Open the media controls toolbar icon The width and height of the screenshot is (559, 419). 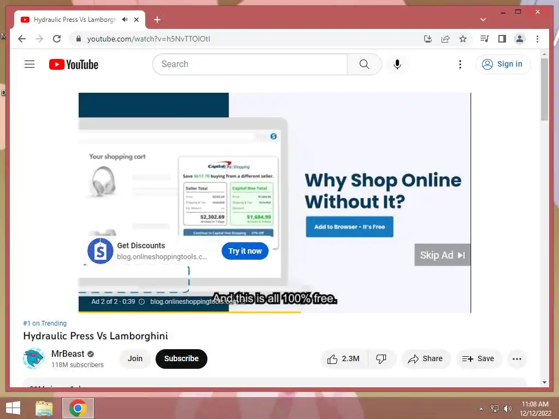coord(485,39)
